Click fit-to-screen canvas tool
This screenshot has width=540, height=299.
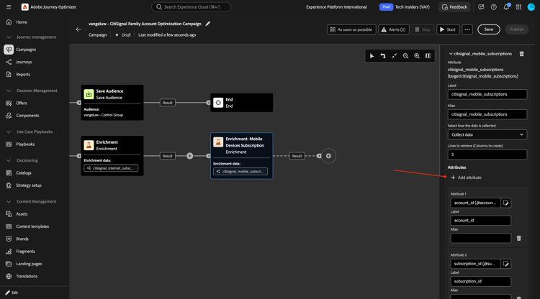coord(395,56)
